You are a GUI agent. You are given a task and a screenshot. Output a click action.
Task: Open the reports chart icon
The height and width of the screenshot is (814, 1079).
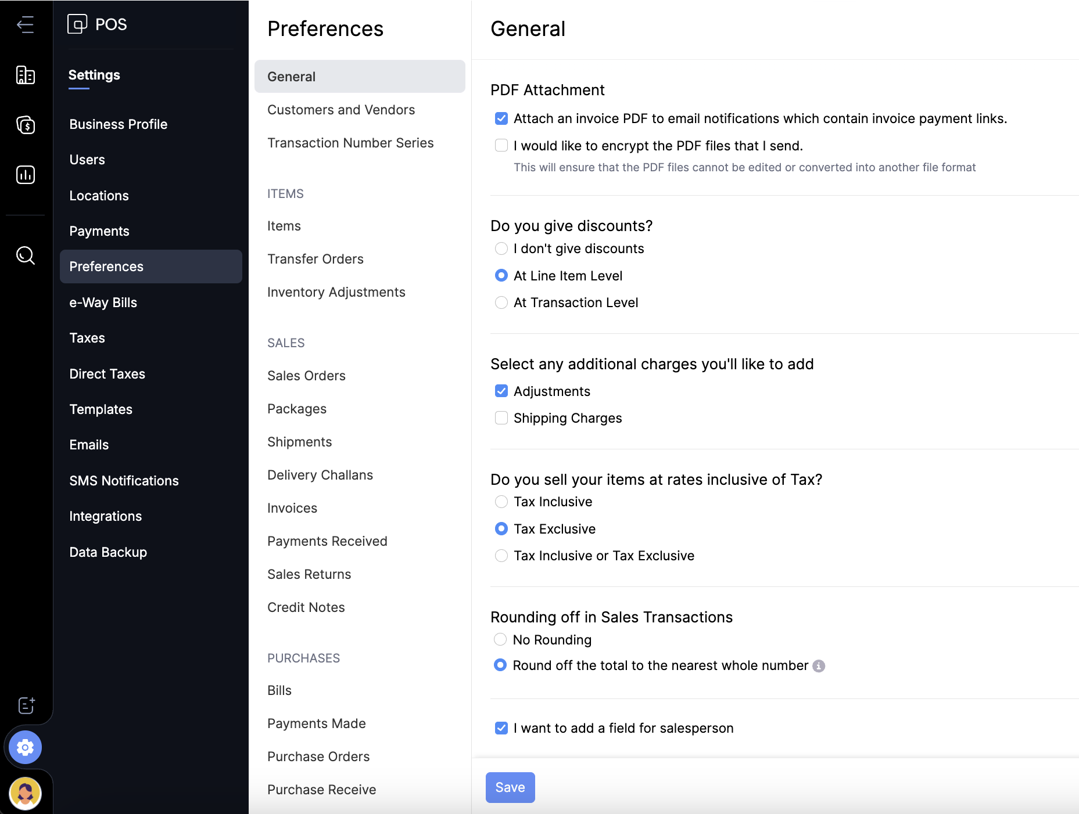tap(25, 175)
